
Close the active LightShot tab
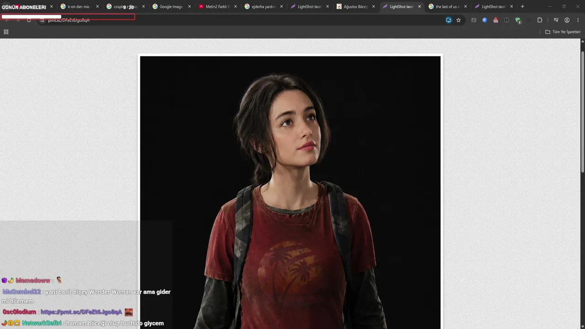coord(420,7)
